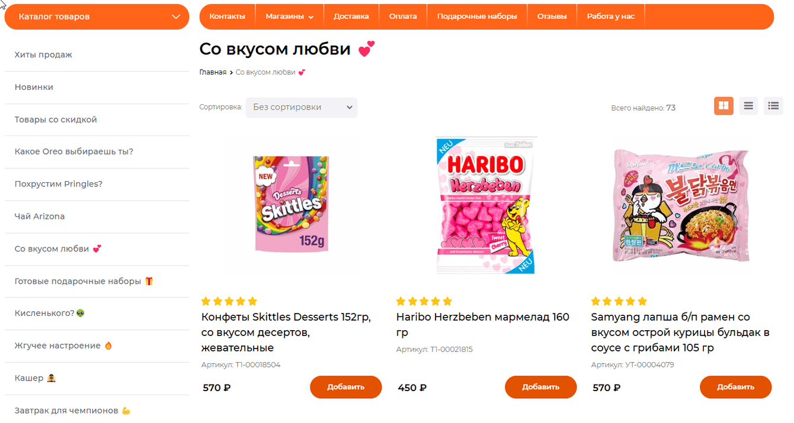This screenshot has height=423, width=794.
Task: Click Главная breadcrumb link
Action: (213, 72)
